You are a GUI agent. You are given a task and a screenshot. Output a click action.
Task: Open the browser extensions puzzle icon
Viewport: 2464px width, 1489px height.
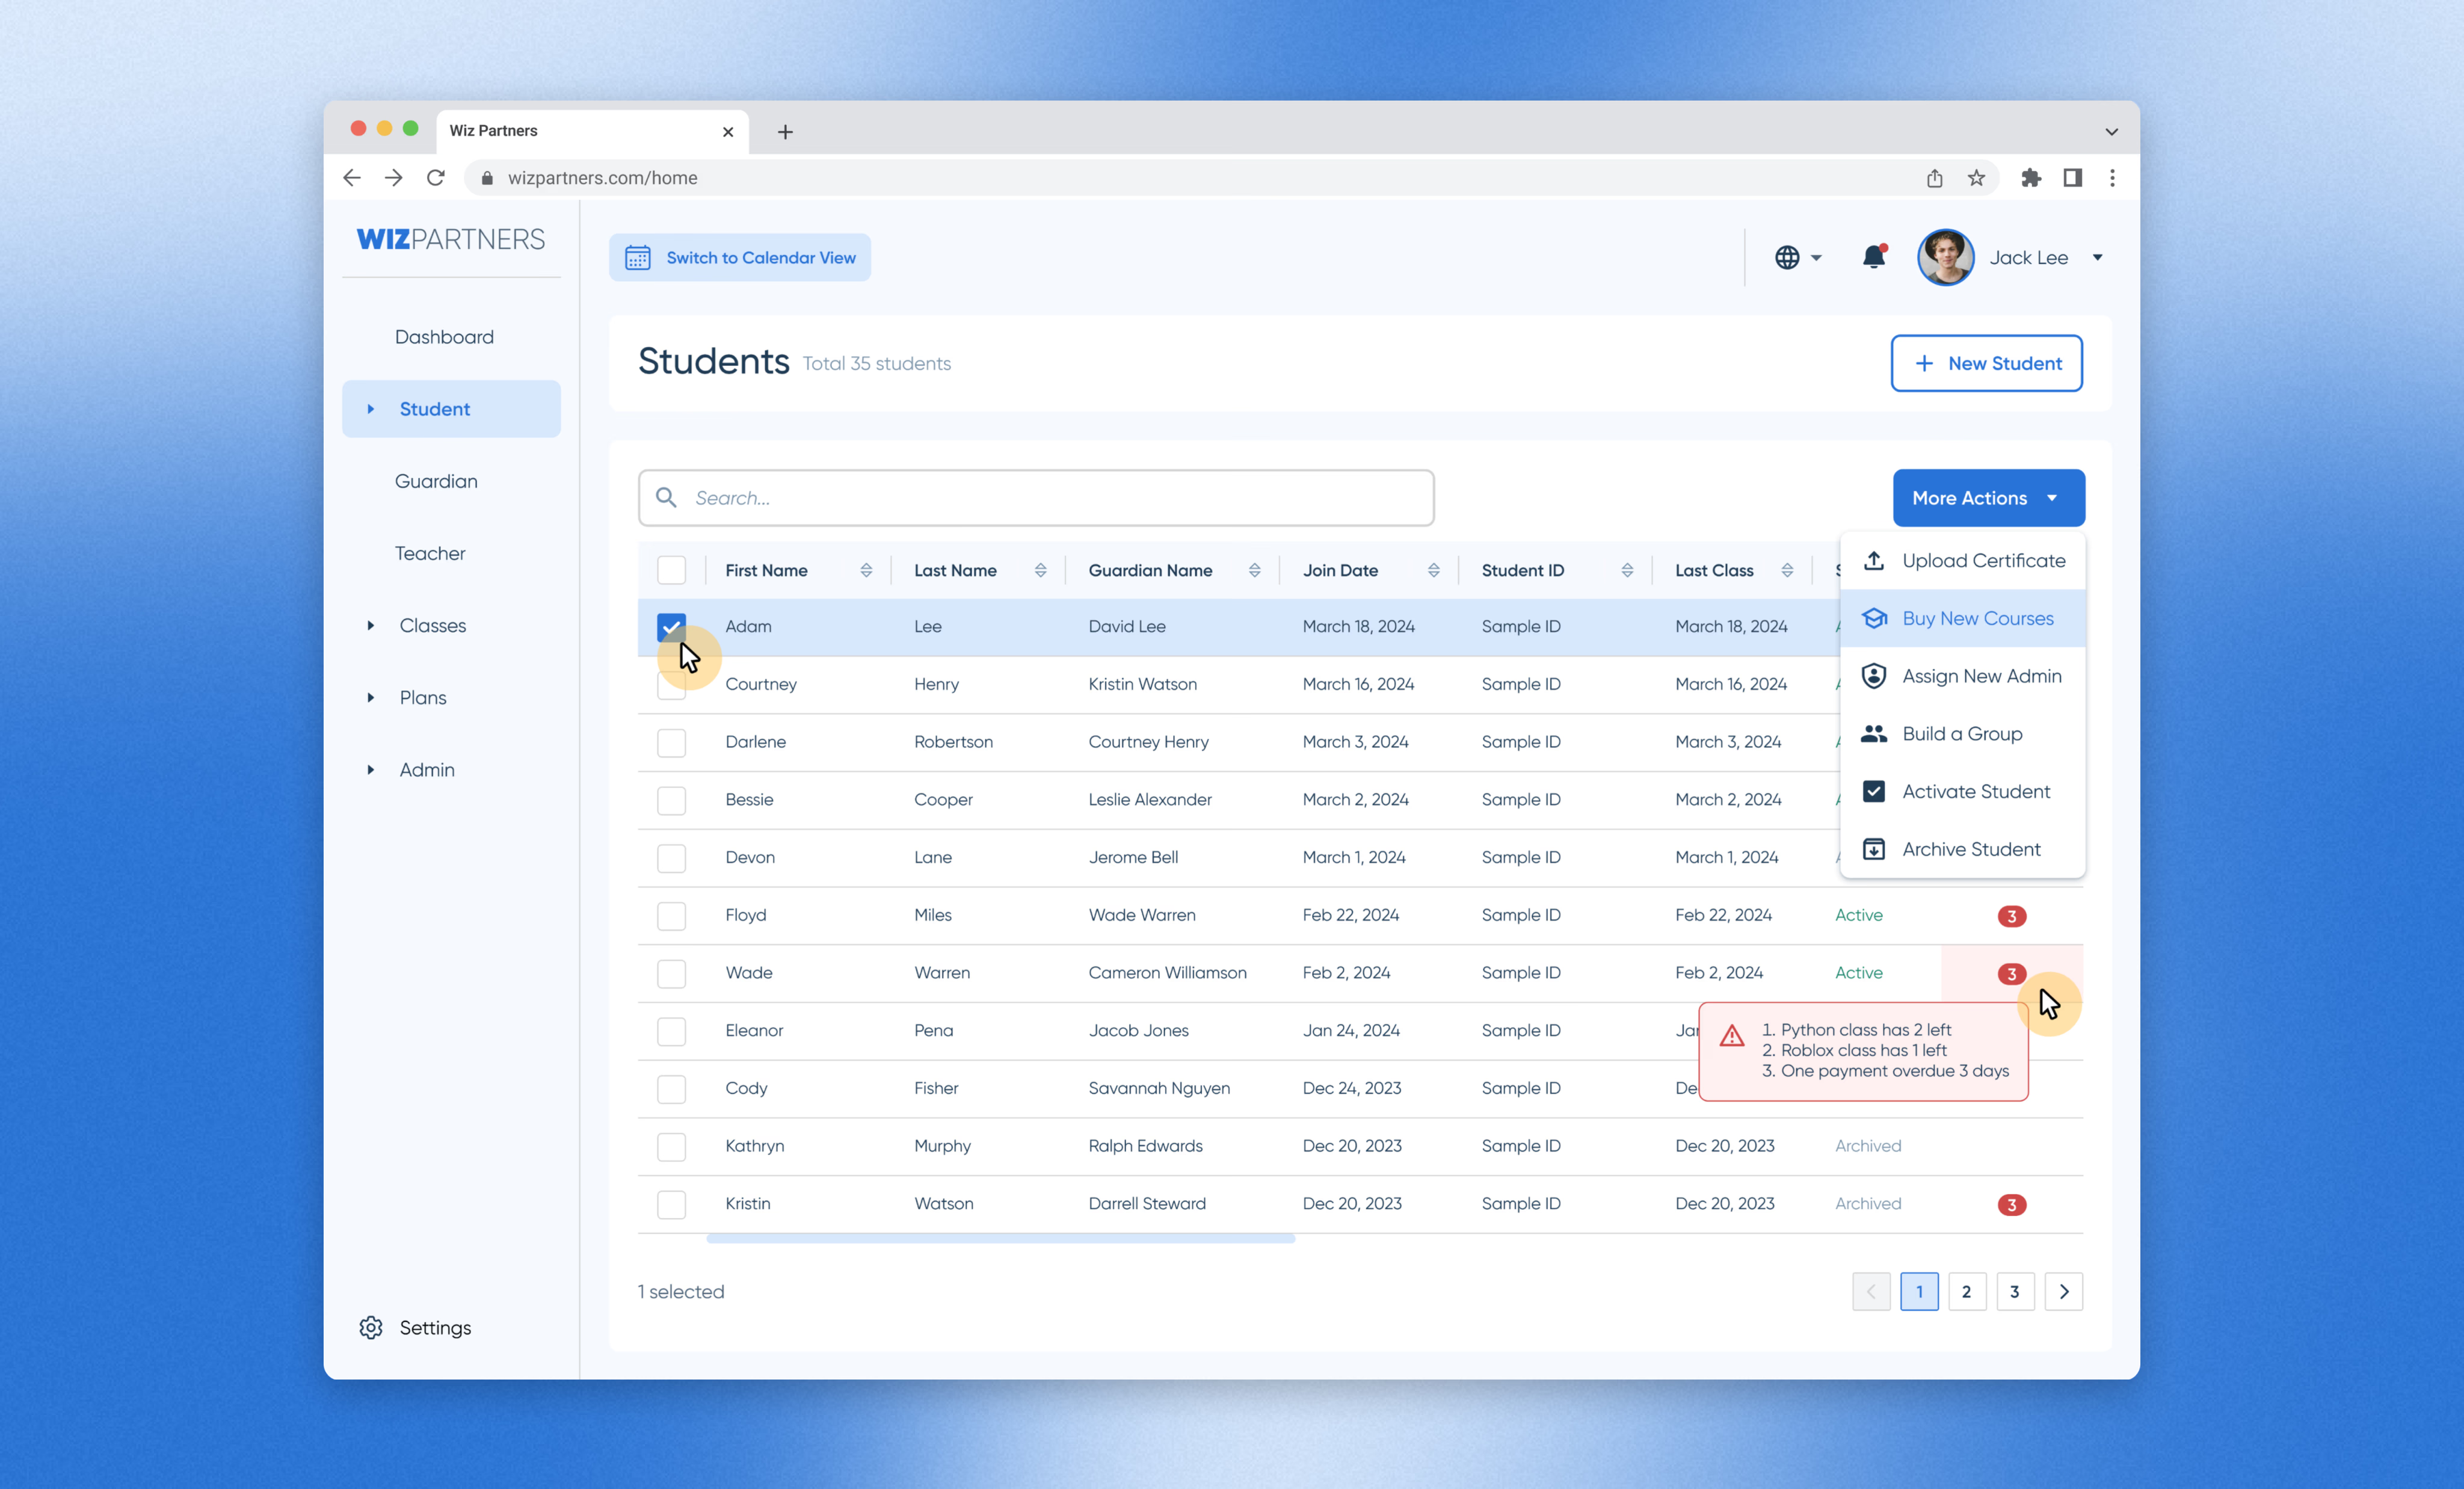tap(2030, 177)
